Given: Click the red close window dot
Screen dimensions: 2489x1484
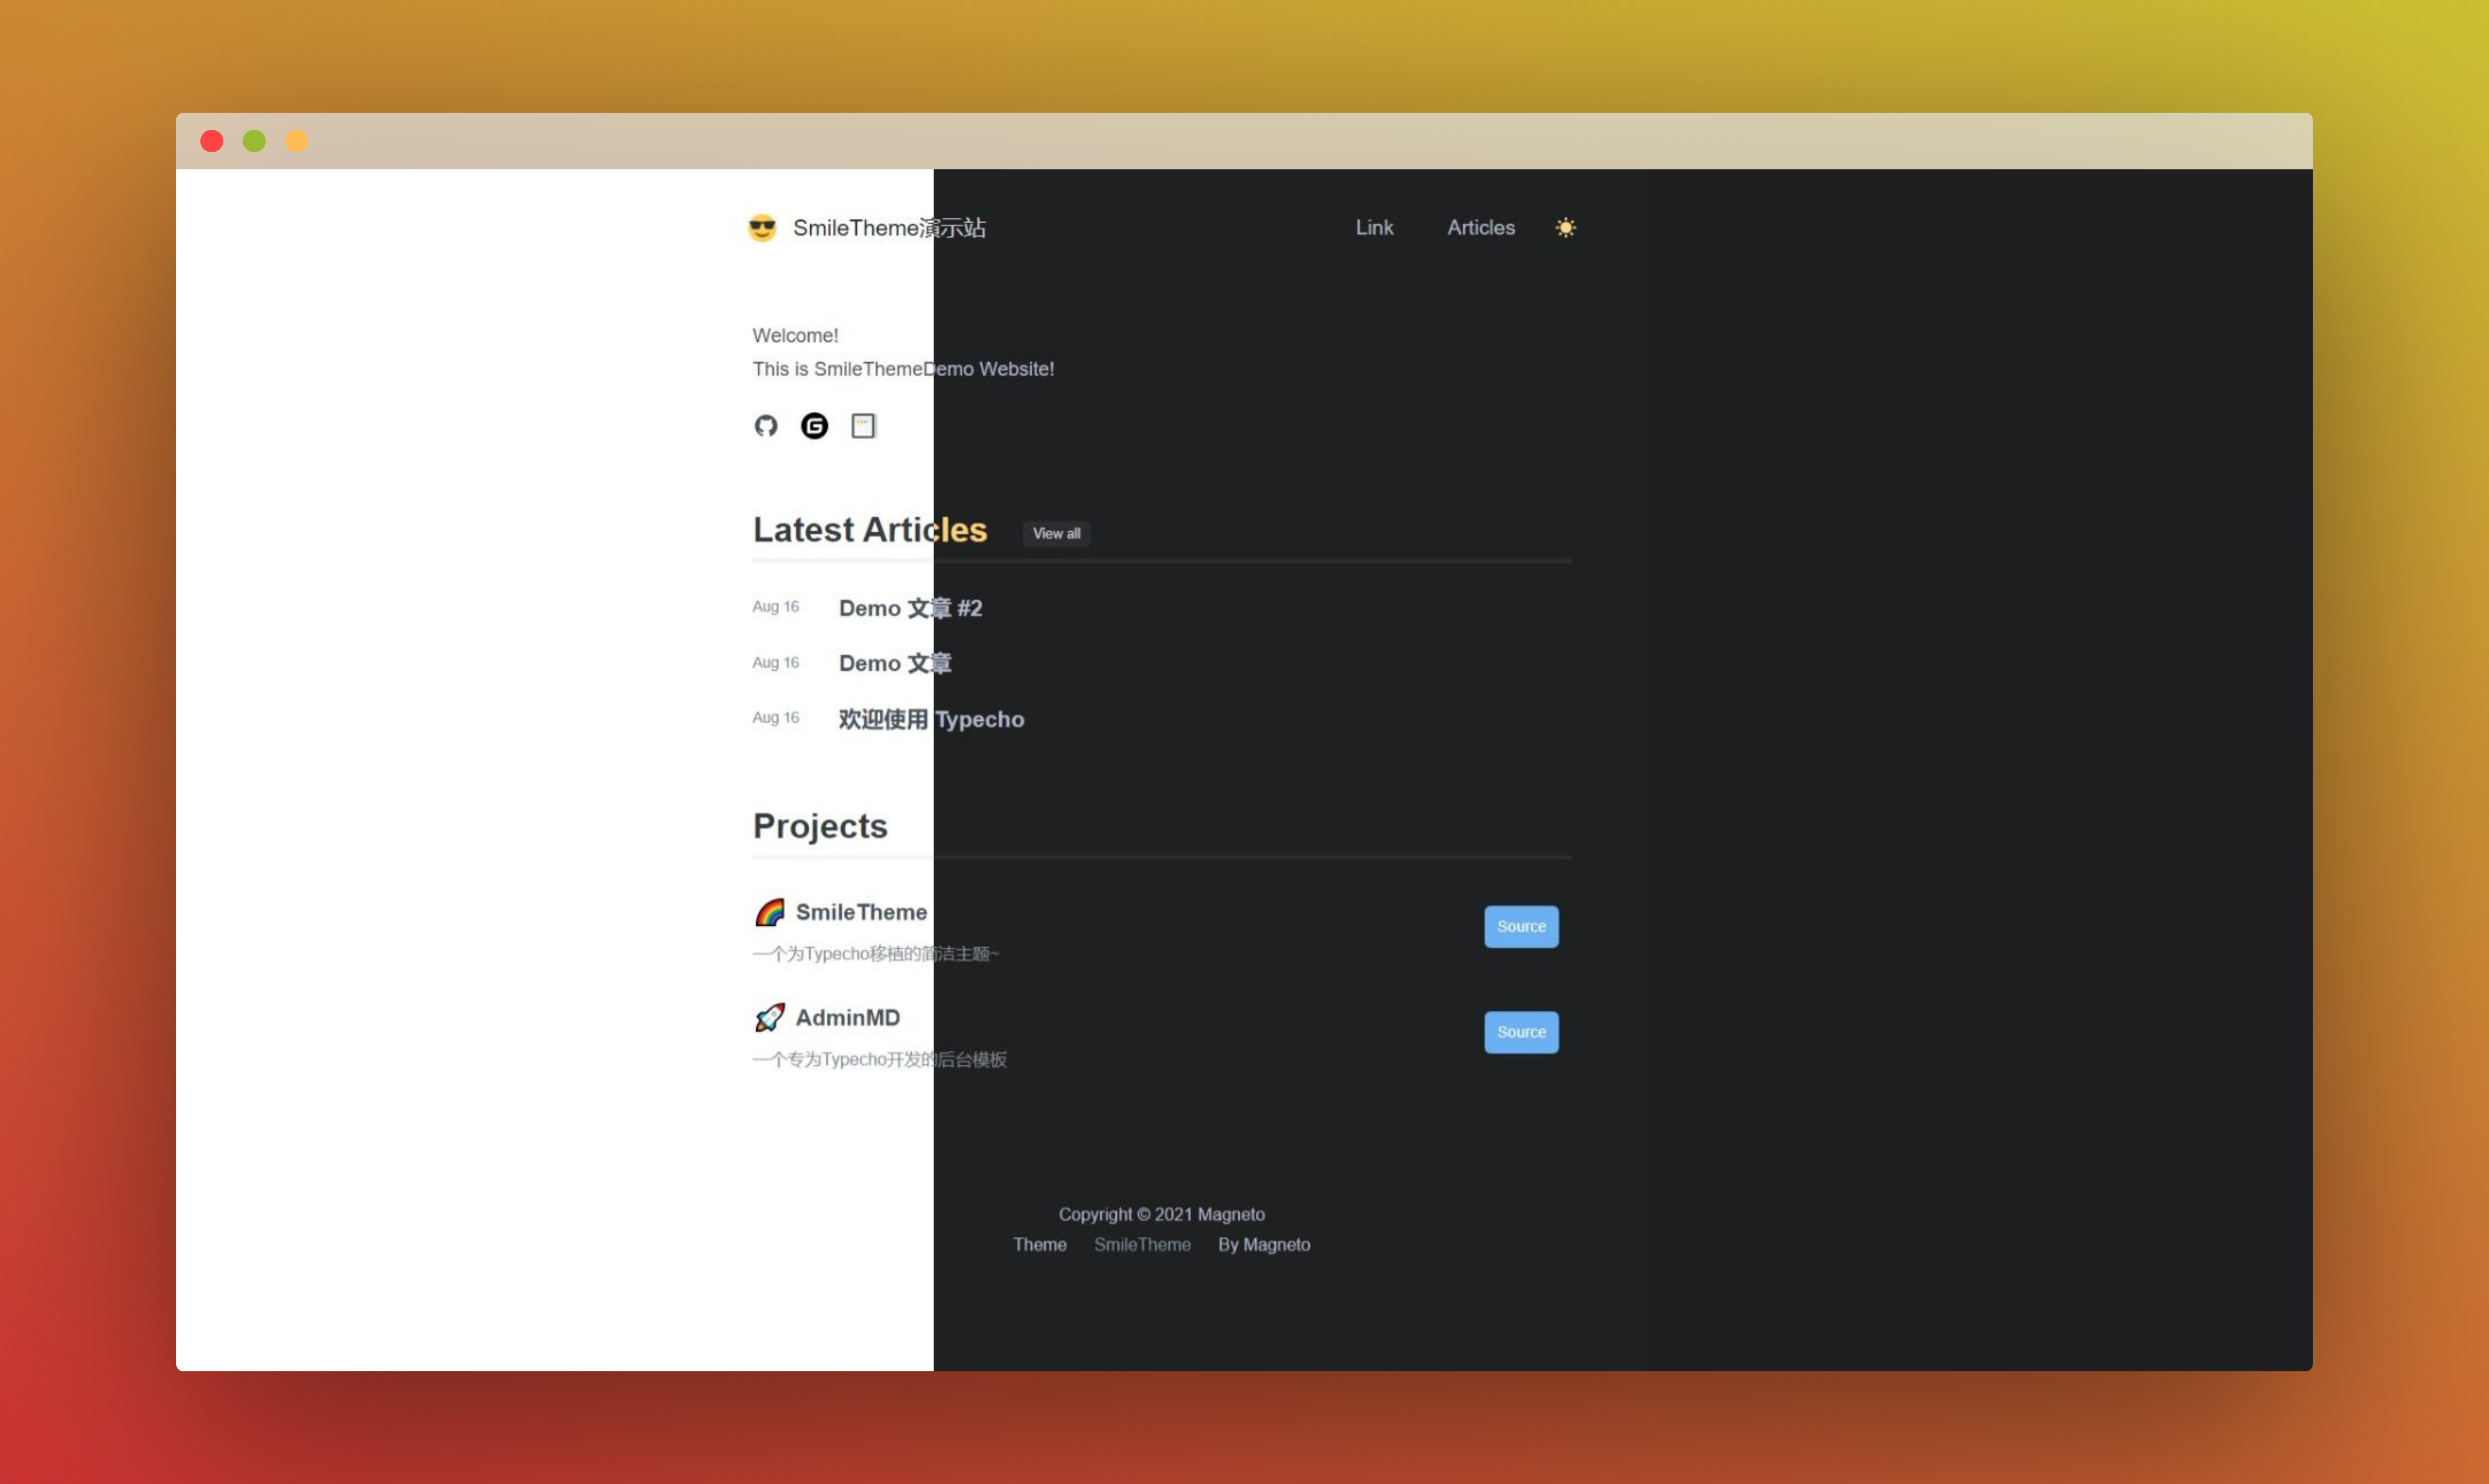Looking at the screenshot, I should coord(212,141).
